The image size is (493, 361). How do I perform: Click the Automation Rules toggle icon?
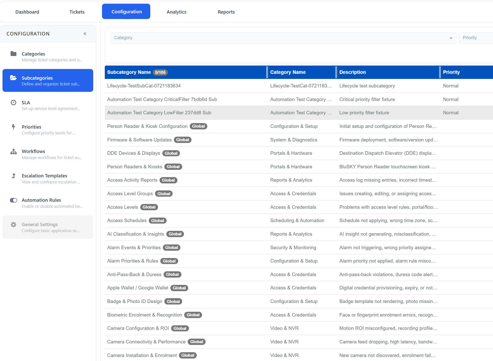tap(13, 200)
